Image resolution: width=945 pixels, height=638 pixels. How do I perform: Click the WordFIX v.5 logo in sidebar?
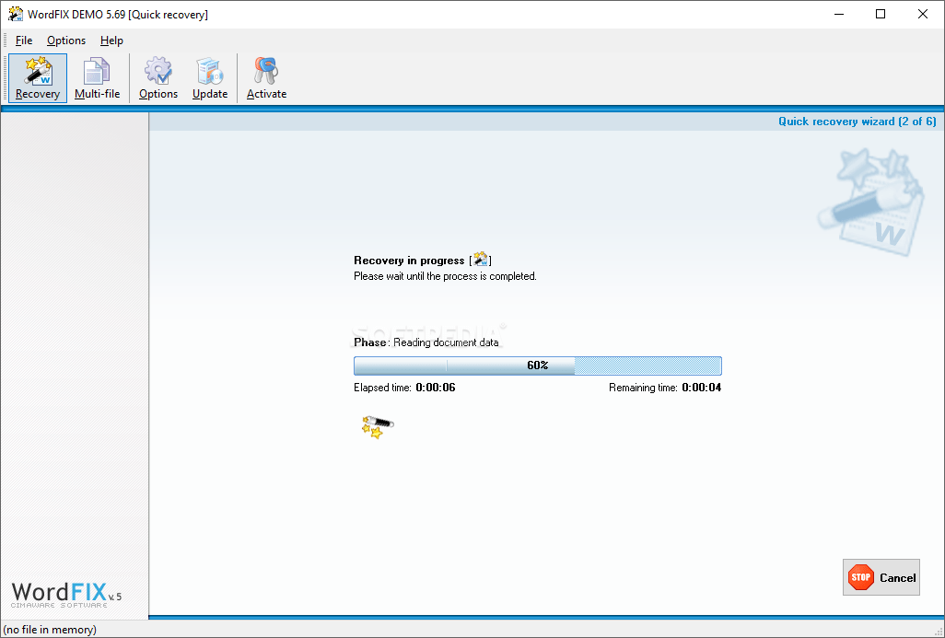click(64, 595)
